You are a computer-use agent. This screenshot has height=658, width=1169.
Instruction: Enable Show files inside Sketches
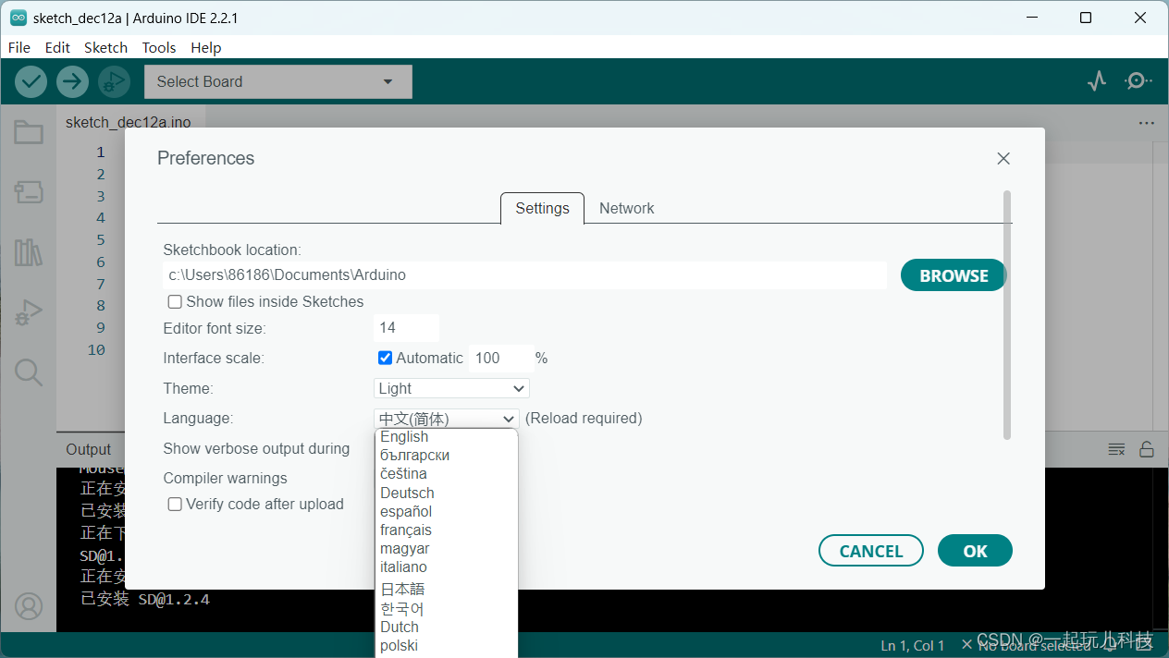(x=175, y=302)
